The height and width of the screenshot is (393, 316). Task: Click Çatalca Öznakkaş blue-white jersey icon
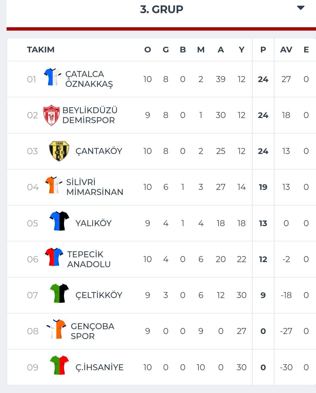[x=53, y=77]
